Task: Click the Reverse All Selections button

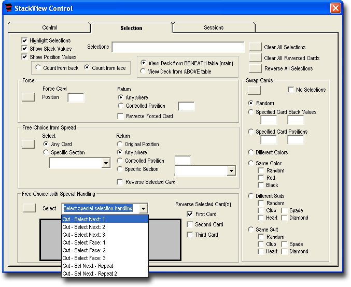Action: coord(255,68)
